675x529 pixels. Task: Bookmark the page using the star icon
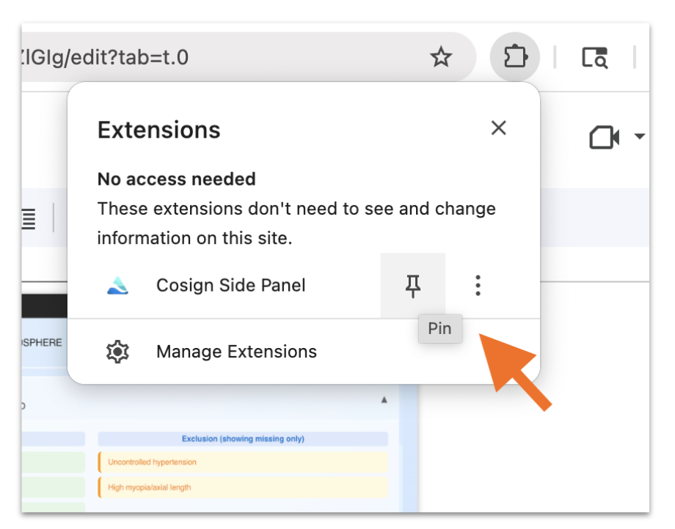pyautogui.click(x=441, y=56)
